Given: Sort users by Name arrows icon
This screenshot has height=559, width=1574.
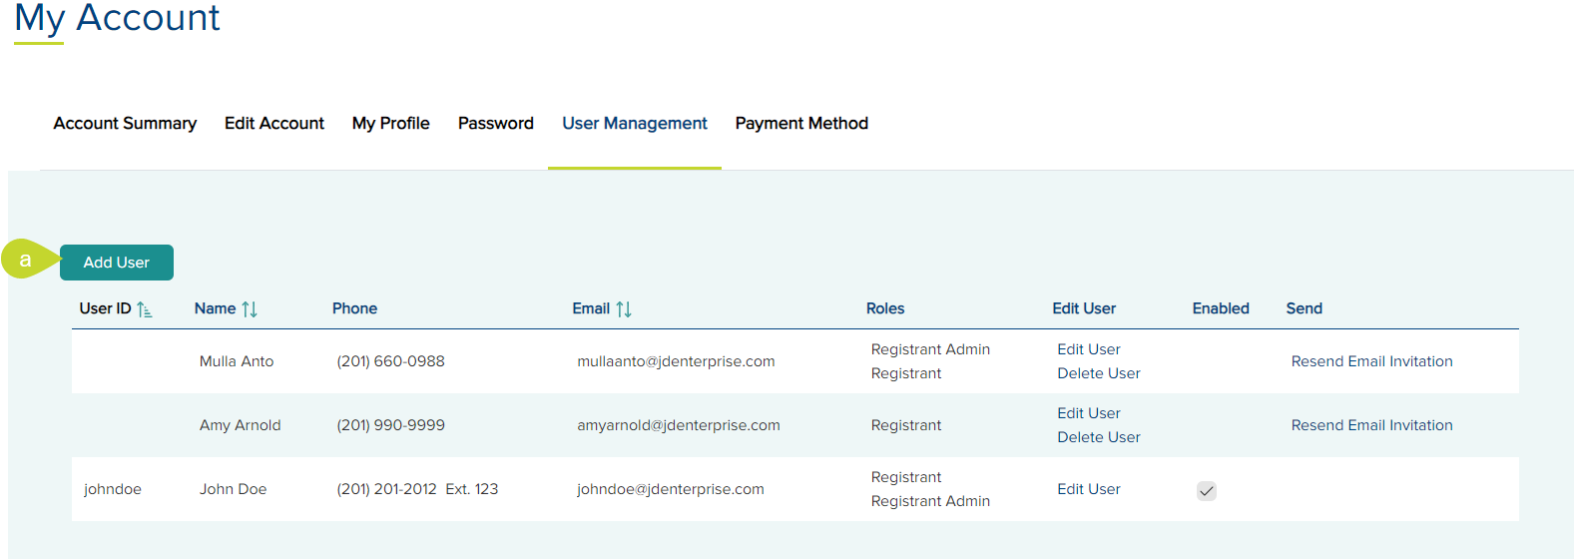Looking at the screenshot, I should pyautogui.click(x=250, y=309).
